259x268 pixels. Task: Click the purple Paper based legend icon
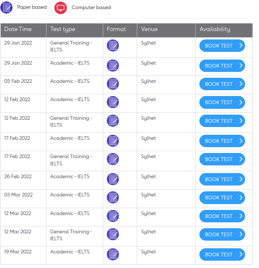pos(6,7)
